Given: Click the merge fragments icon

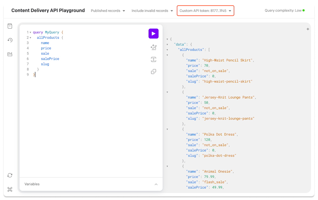Looking at the screenshot, I should (x=153, y=60).
